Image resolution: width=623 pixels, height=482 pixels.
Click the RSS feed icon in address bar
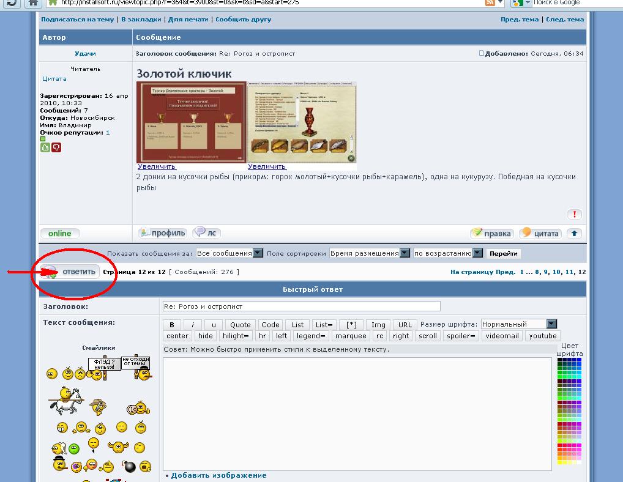click(490, 3)
